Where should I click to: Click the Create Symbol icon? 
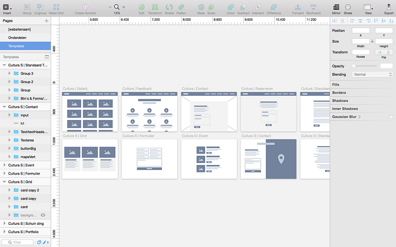click(x=85, y=7)
